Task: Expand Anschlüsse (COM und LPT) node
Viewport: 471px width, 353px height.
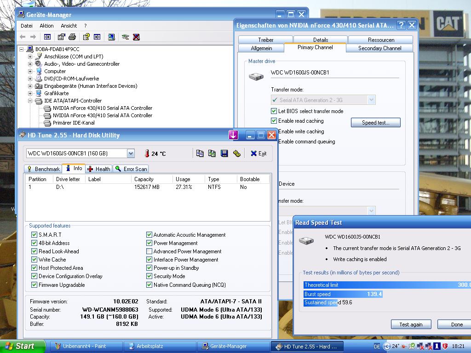Action: (30, 57)
